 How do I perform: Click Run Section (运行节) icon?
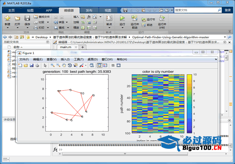coord(144,19)
